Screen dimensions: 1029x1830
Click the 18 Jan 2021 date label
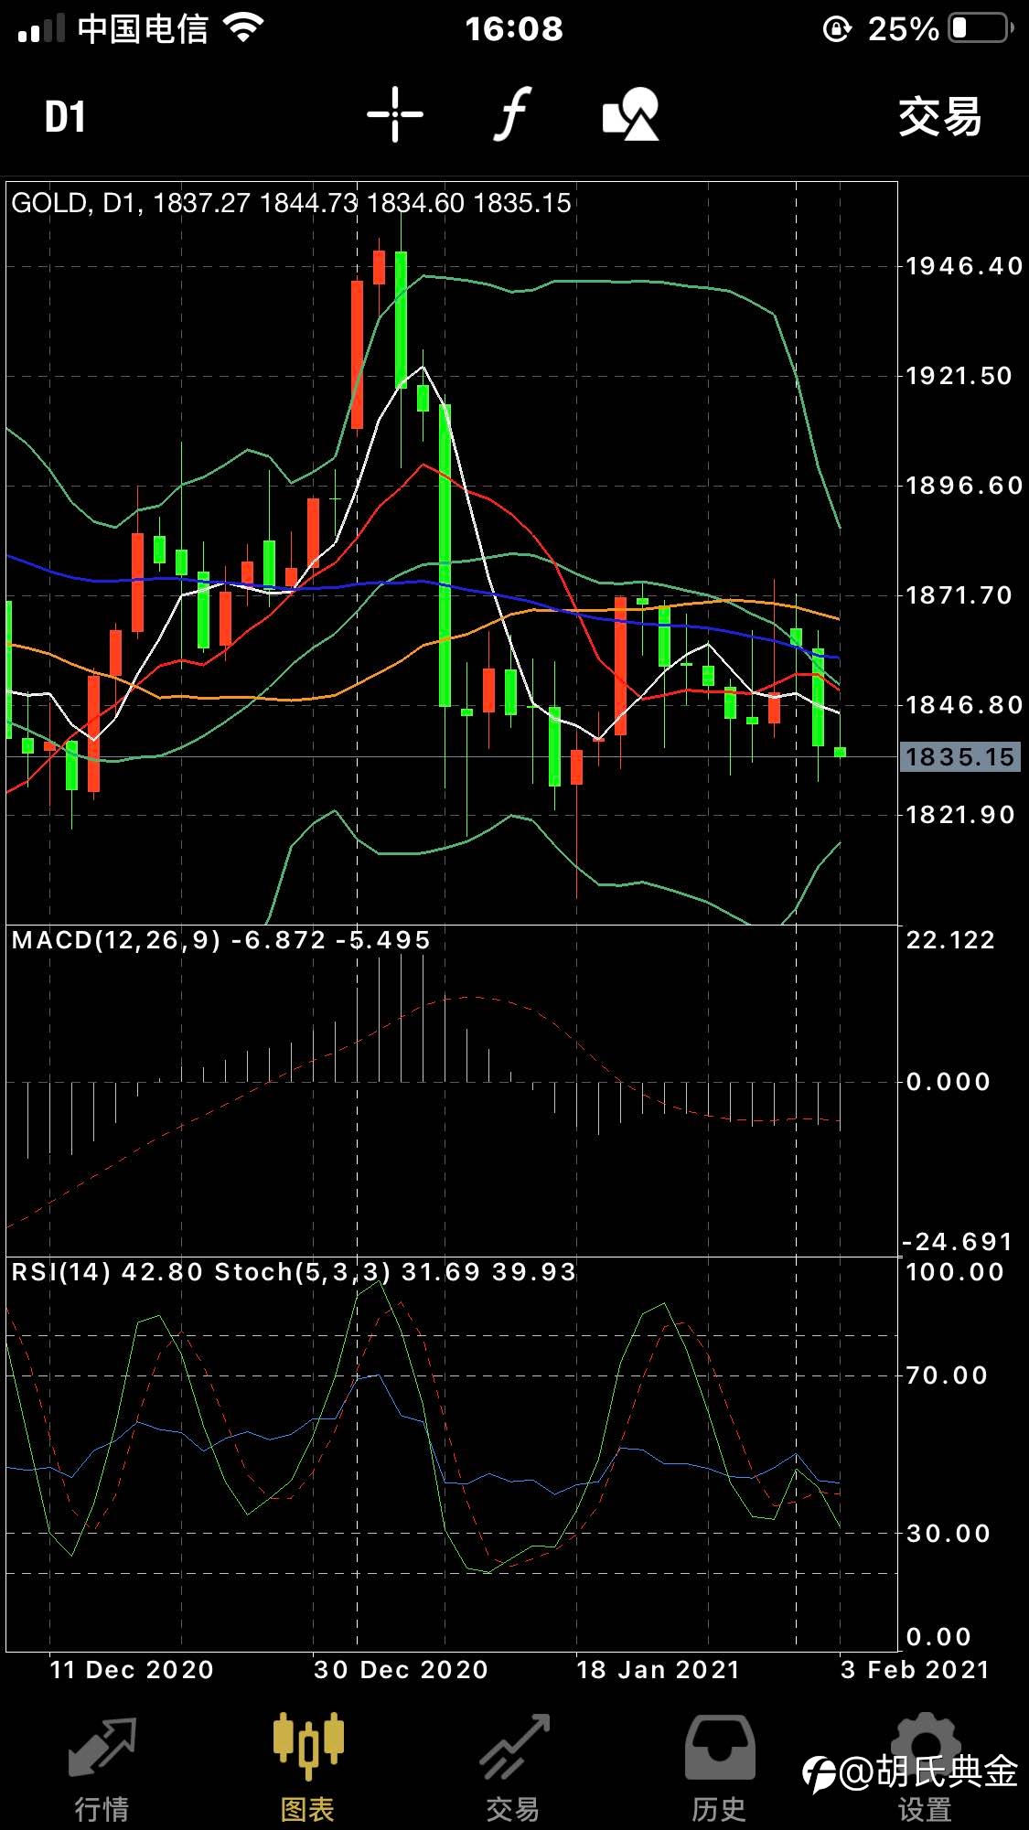click(x=658, y=1670)
